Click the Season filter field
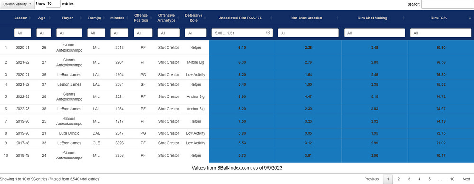Screen dimensions: 474x184 point(23,33)
